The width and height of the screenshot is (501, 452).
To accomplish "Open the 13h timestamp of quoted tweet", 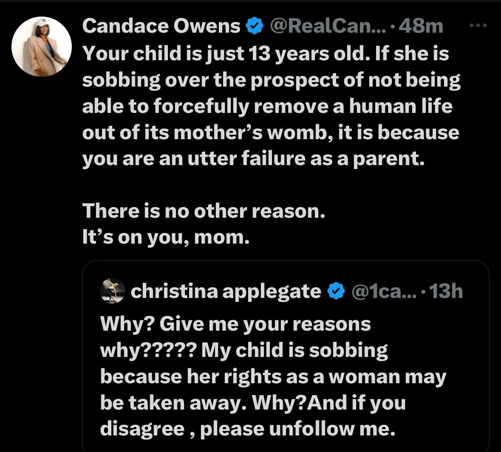I will click(x=446, y=291).
